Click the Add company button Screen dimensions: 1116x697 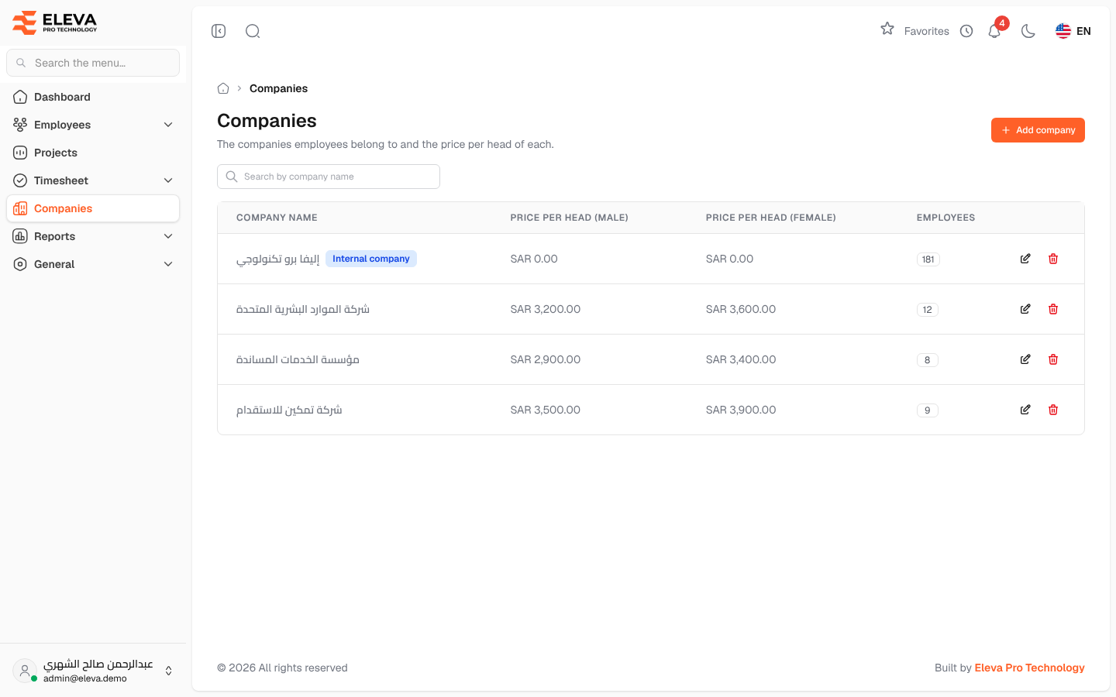point(1038,130)
